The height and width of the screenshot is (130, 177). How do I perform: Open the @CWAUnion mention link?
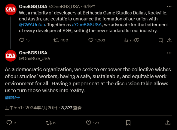(x=32, y=24)
